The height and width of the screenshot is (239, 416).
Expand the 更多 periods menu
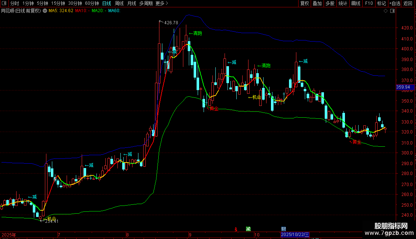162,3
